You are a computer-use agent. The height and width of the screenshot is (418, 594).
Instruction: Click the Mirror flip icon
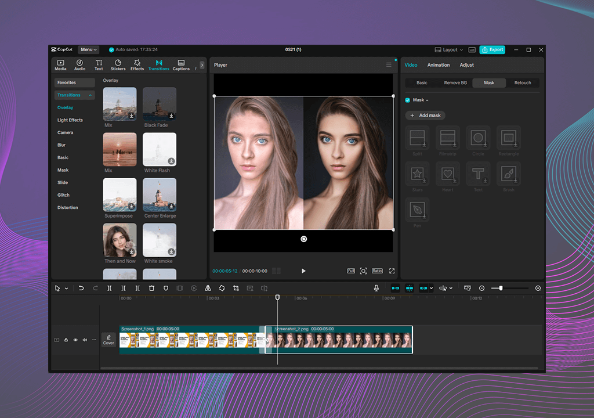208,289
